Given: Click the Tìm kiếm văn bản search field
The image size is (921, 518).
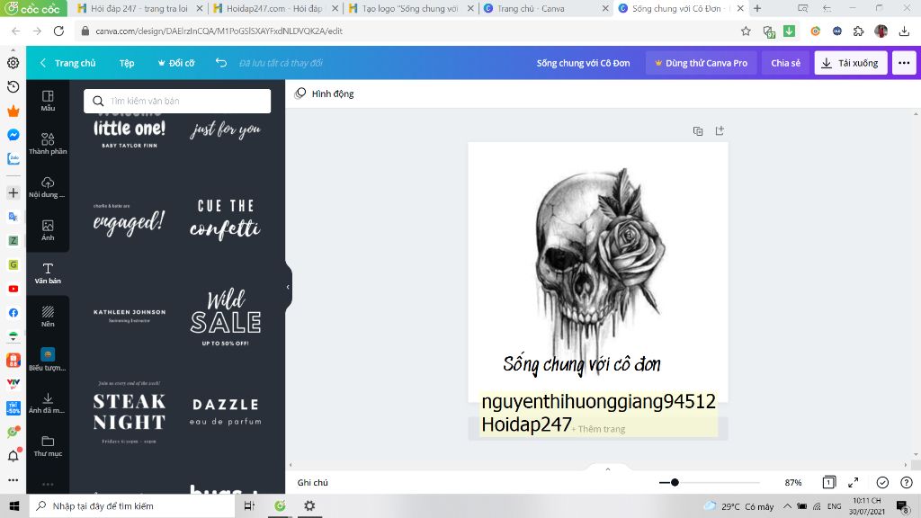Looking at the screenshot, I should click(177, 101).
